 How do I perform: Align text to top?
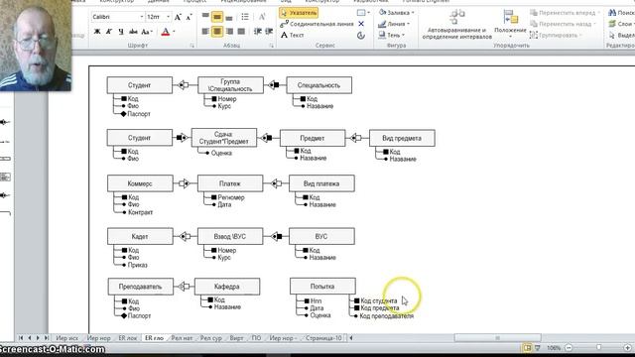click(x=205, y=17)
